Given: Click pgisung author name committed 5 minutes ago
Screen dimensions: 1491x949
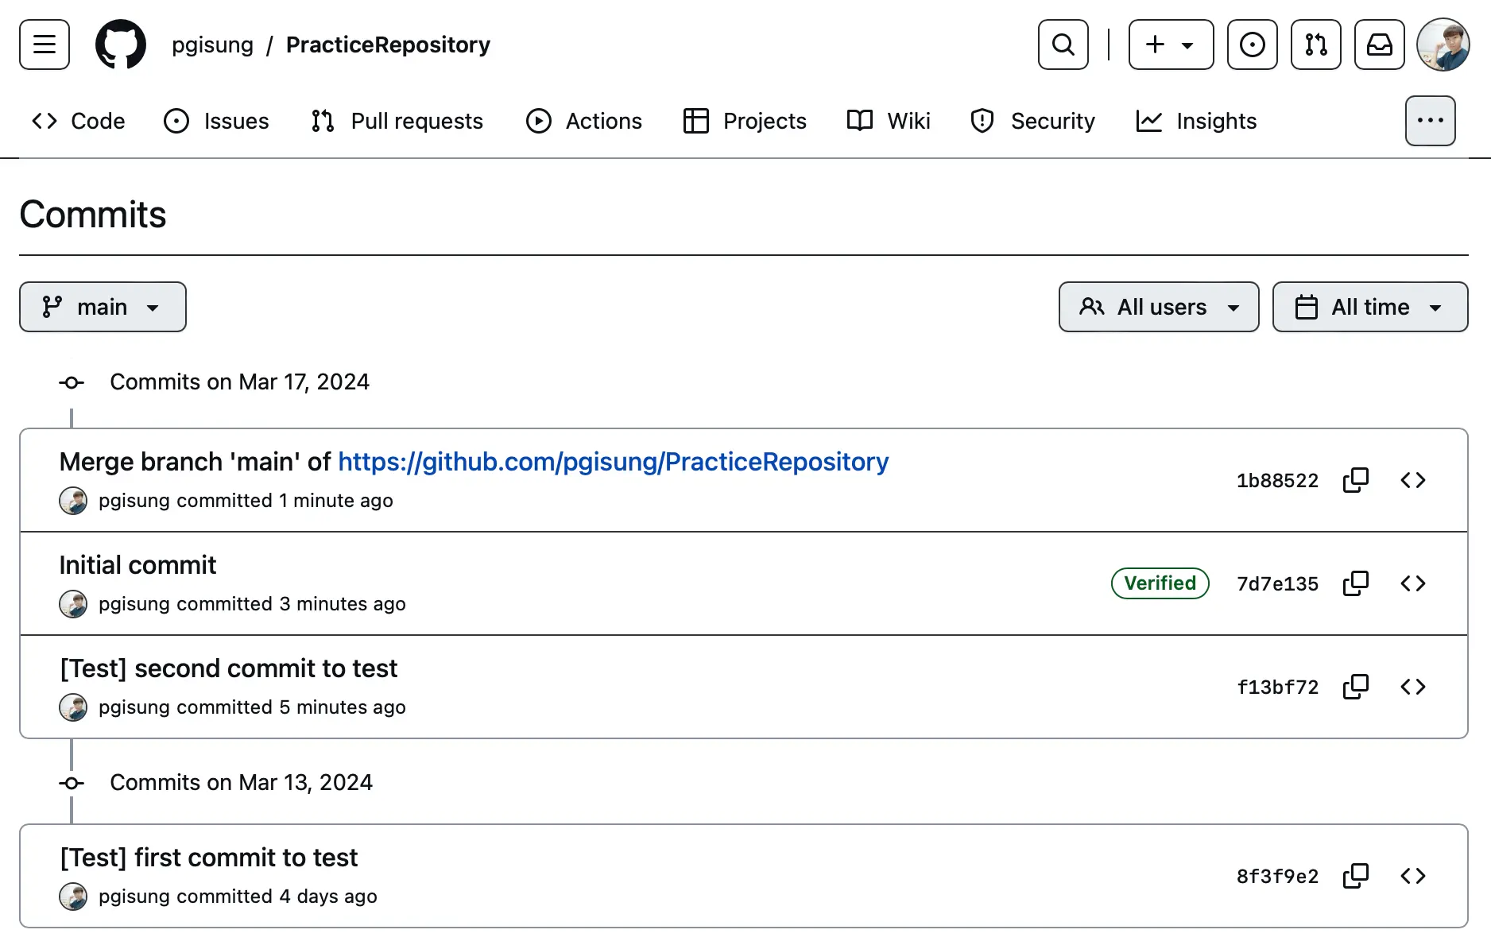Looking at the screenshot, I should tap(134, 707).
